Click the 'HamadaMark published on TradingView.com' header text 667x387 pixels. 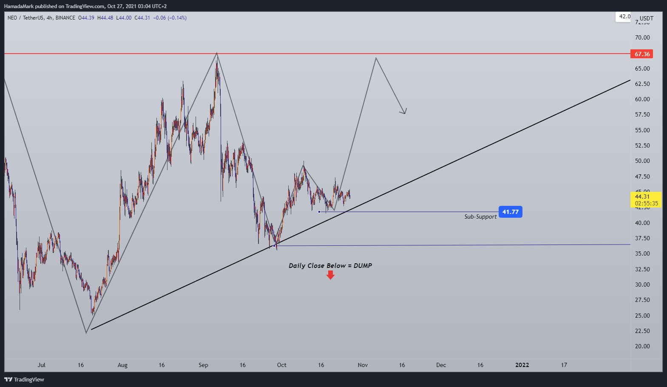pos(54,6)
